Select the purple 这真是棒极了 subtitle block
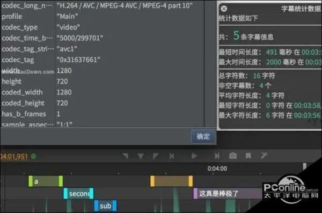Image resolution: width=322 pixels, height=213 pixels. [228, 194]
